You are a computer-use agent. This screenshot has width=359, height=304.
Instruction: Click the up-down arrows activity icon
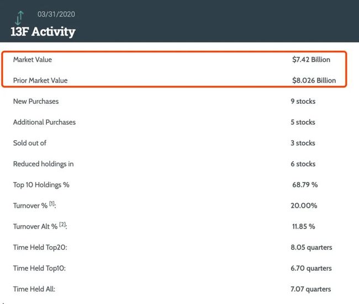[19, 18]
